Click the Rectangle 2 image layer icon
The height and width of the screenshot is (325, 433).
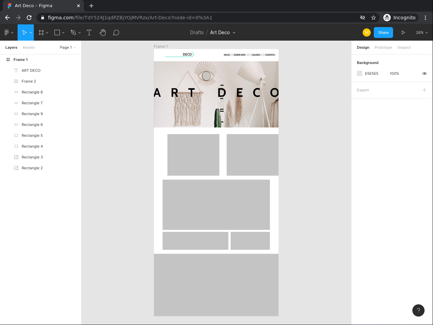[x=16, y=168]
